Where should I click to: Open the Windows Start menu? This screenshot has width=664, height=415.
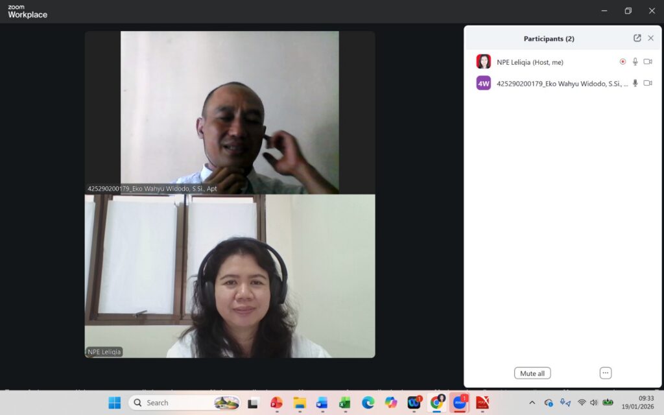[x=114, y=403]
